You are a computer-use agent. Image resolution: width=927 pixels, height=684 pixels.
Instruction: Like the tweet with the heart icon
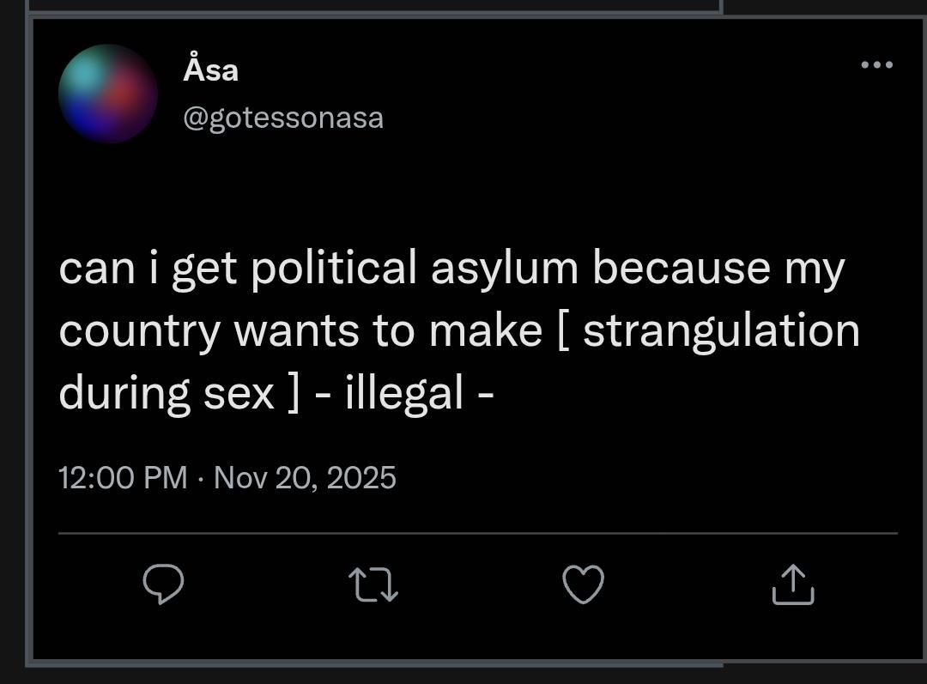[x=583, y=585]
